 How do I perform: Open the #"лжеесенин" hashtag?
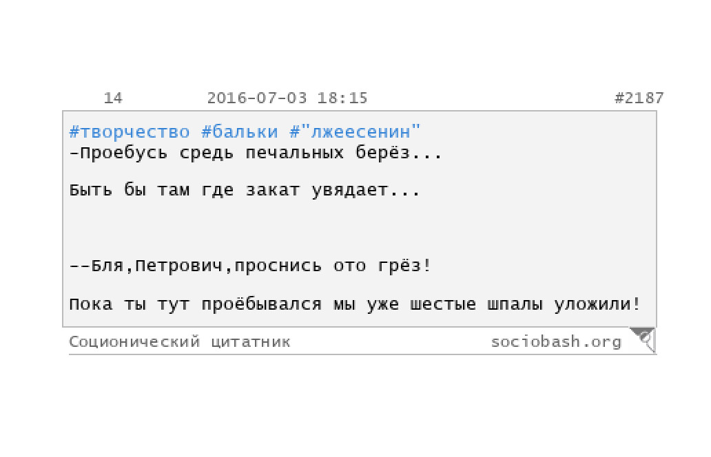click(x=355, y=132)
